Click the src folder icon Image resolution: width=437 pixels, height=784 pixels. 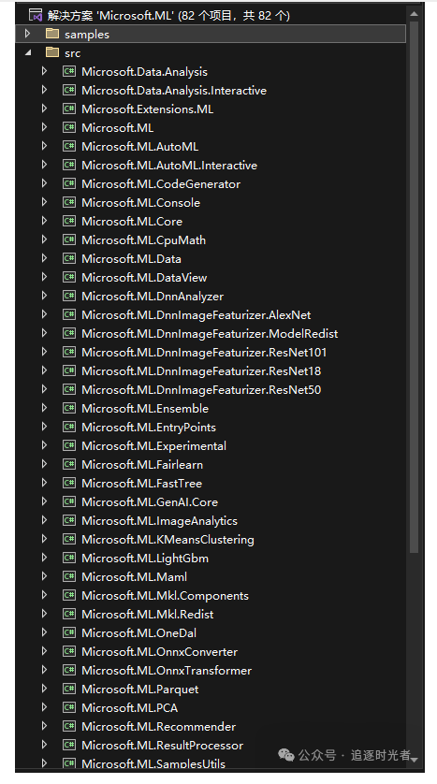tap(52, 52)
